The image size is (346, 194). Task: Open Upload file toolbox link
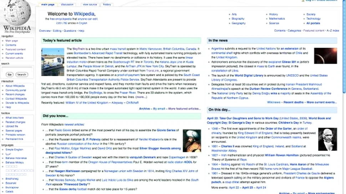pyautogui.click(x=12, y=126)
